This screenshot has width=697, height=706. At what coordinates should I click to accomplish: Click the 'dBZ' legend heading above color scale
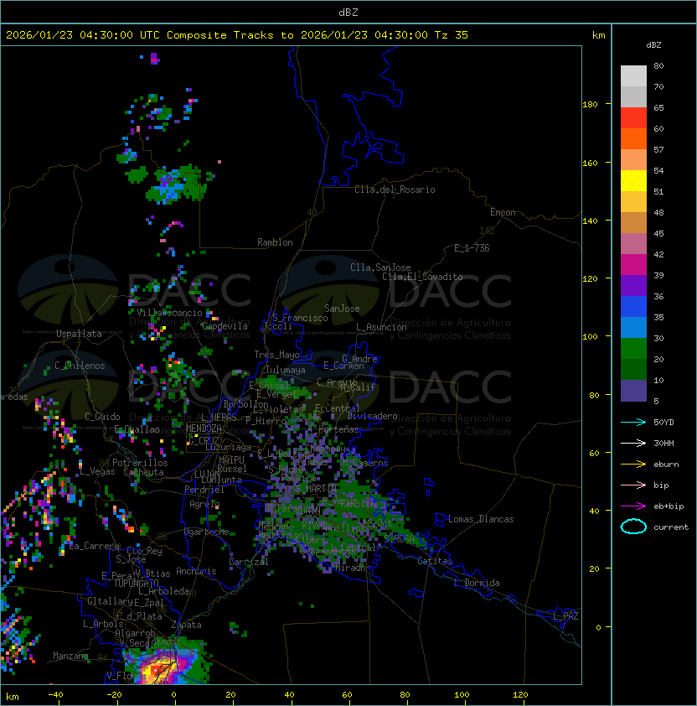(653, 45)
